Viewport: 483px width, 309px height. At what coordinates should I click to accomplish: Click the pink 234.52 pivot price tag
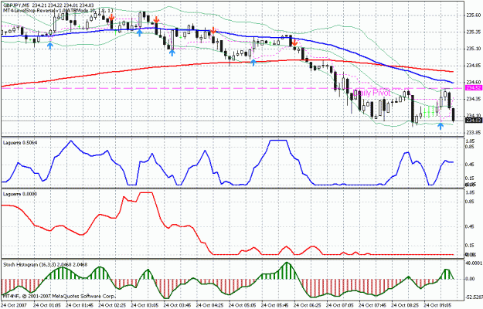click(x=473, y=88)
